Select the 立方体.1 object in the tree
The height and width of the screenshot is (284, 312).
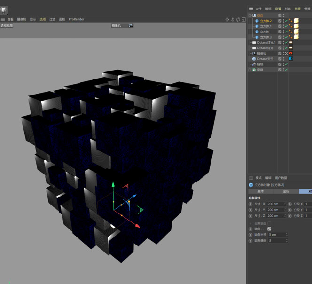(x=265, y=26)
